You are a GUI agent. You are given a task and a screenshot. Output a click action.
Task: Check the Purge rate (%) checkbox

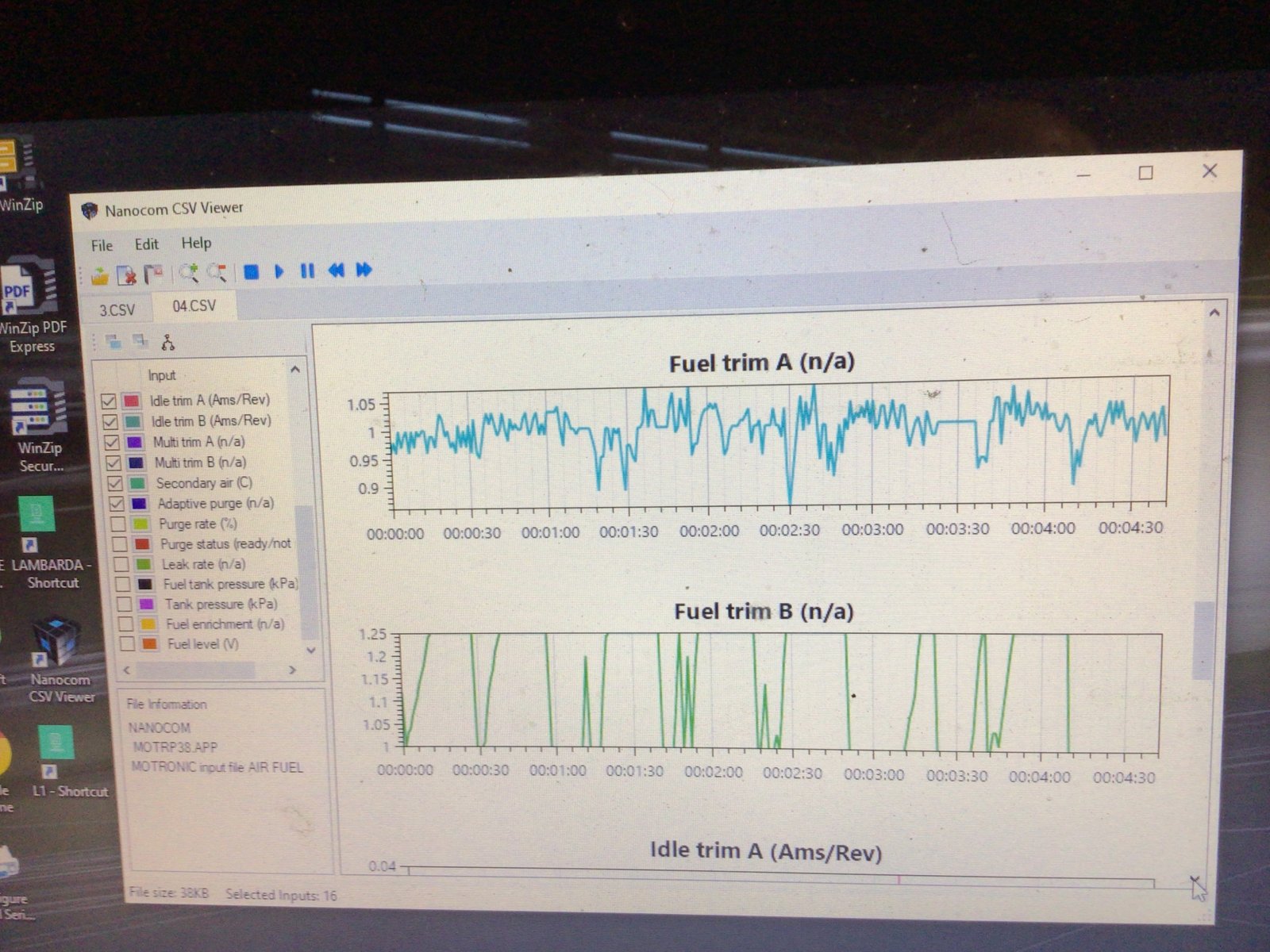coord(118,524)
